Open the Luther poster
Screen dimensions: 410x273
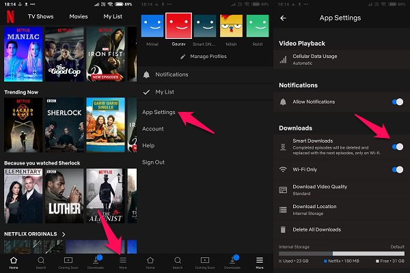[x=64, y=196]
